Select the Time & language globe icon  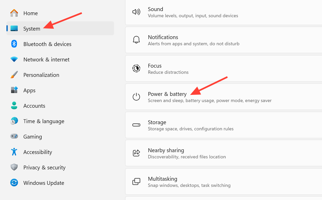point(14,121)
